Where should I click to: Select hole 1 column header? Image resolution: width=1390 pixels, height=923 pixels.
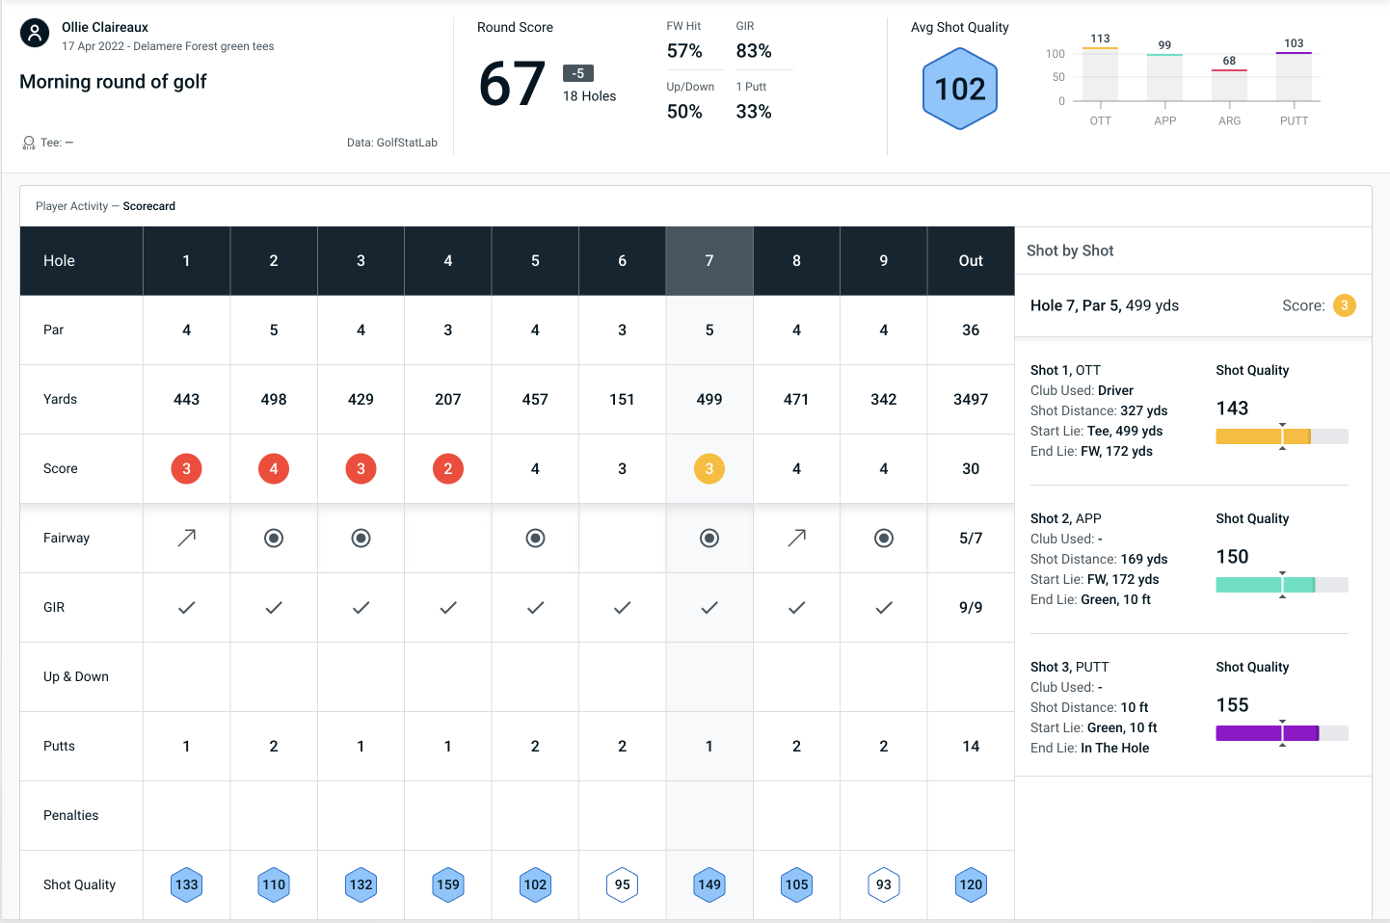pos(186,260)
